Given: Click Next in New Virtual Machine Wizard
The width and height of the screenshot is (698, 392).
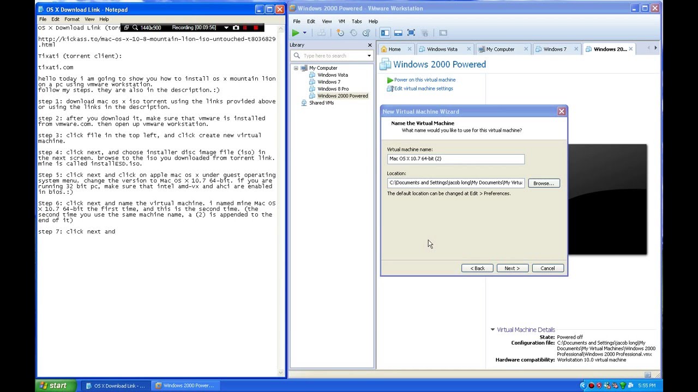Looking at the screenshot, I should point(512,268).
